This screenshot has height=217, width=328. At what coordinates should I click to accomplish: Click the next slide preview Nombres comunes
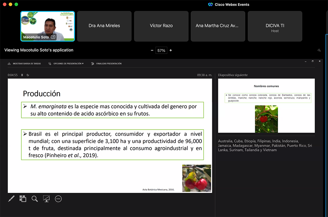click(266, 106)
